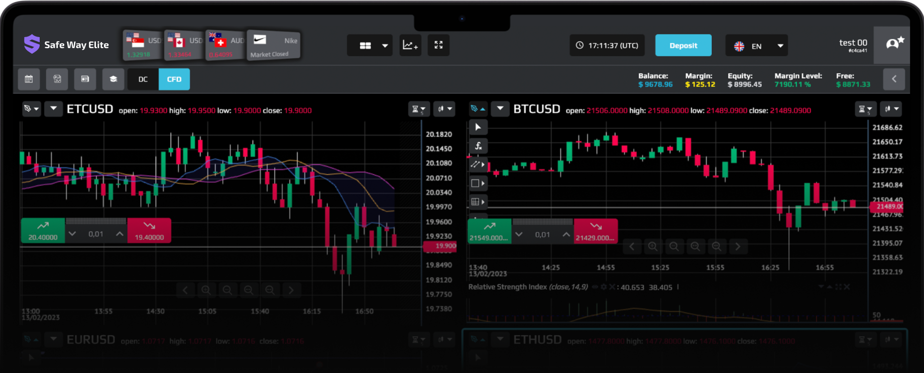
Task: Click the Balance $9678.96 value
Action: (x=655, y=85)
